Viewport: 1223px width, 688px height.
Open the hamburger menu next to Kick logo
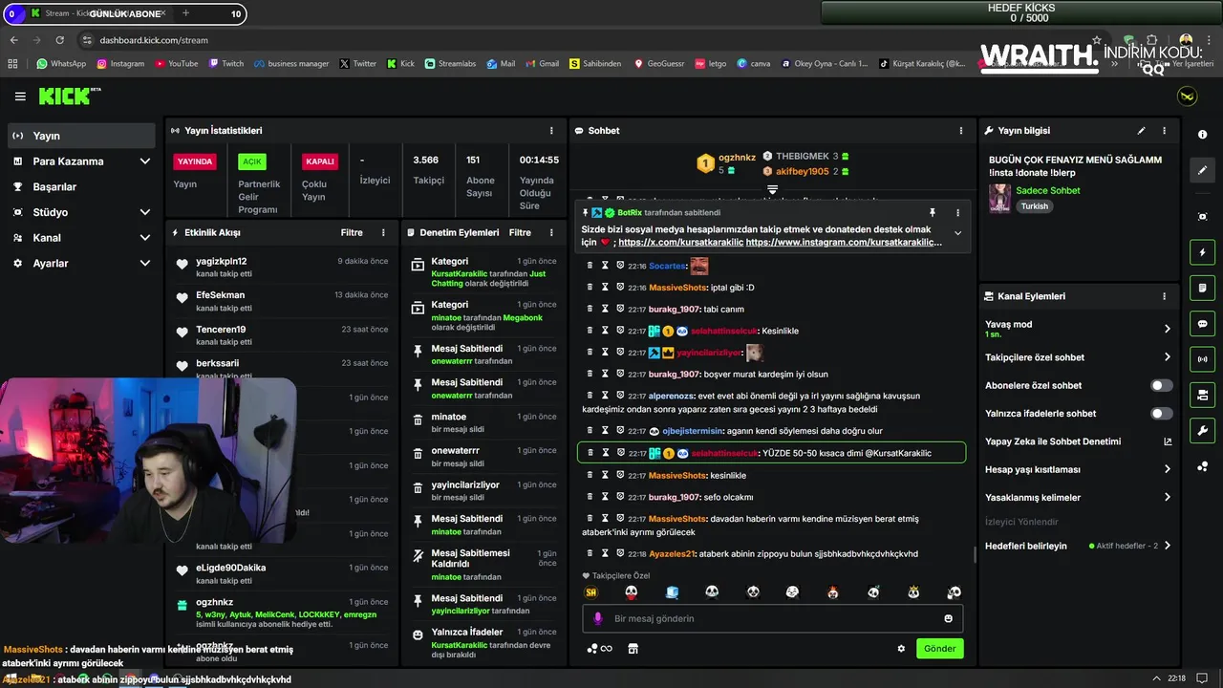pos(20,97)
